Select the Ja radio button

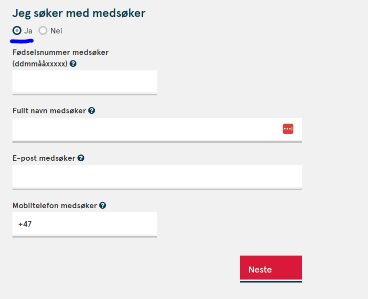point(17,31)
